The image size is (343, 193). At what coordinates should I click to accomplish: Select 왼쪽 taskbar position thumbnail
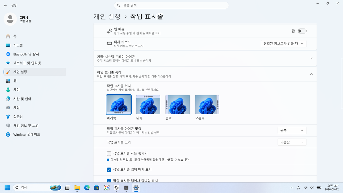178,105
